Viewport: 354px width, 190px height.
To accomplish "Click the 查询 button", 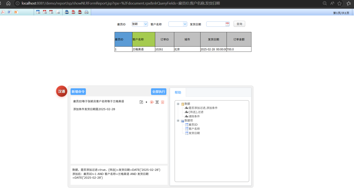I will click(239, 24).
